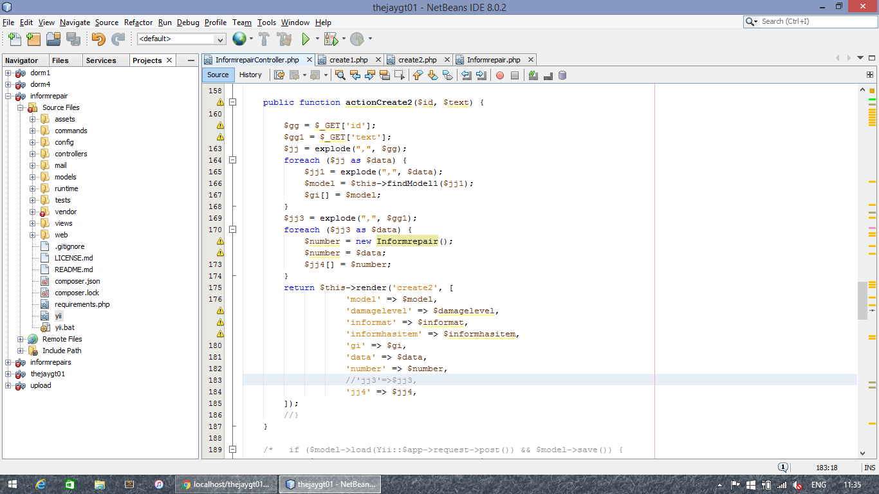Viewport: 879px width, 494px height.
Task: Click the globe browser icon in main toolbar
Action: [x=239, y=39]
